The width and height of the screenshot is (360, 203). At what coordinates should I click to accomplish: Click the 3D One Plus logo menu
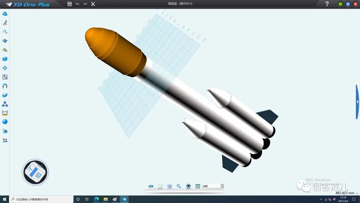point(27,4)
